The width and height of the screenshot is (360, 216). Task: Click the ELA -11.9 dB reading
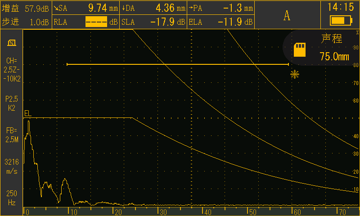click(x=221, y=22)
